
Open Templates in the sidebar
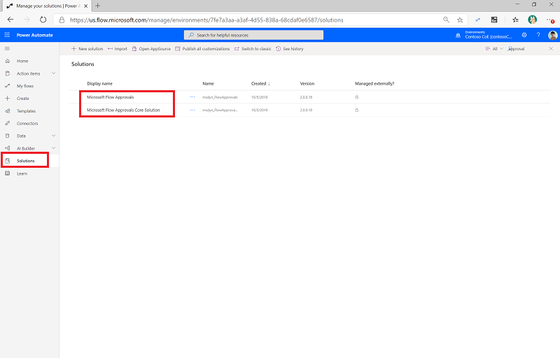tap(26, 111)
